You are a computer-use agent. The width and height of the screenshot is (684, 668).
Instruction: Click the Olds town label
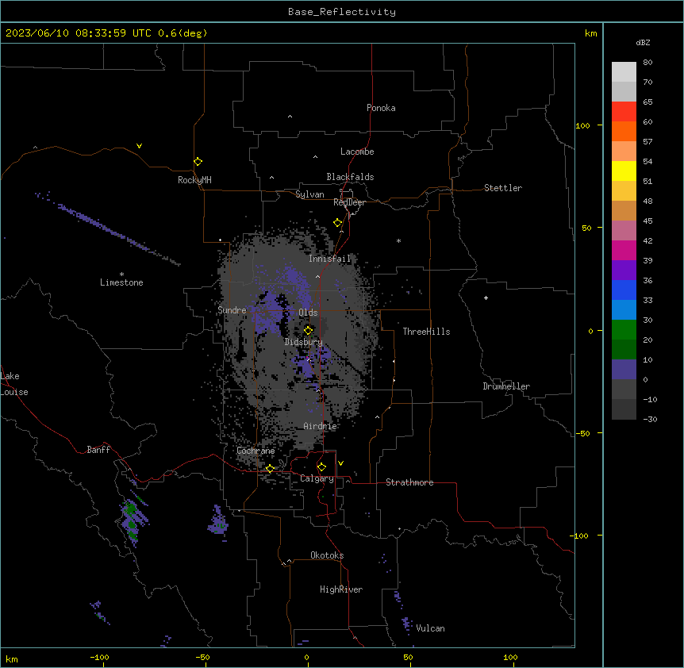pyautogui.click(x=308, y=313)
